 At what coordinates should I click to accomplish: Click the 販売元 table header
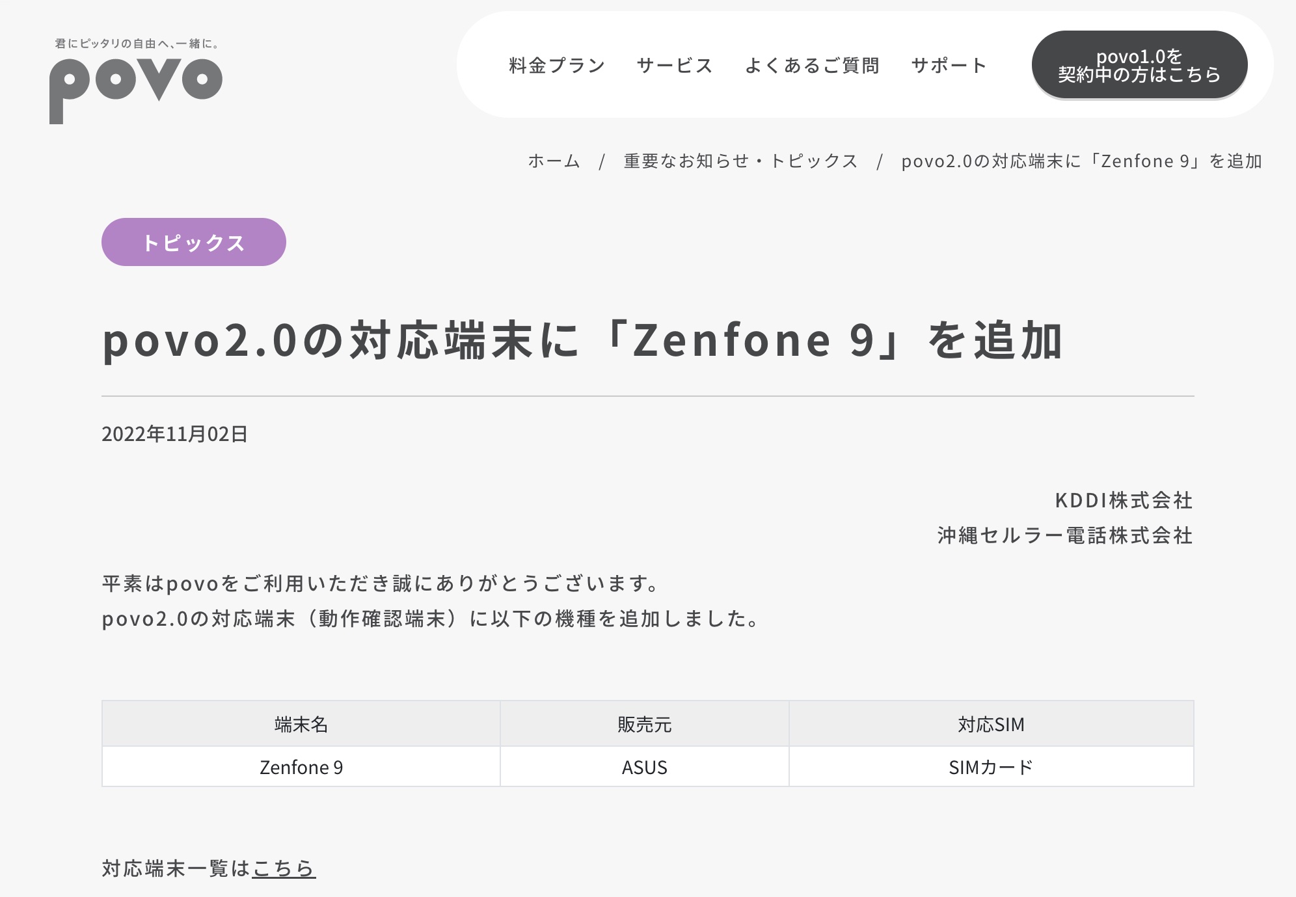coord(644,724)
